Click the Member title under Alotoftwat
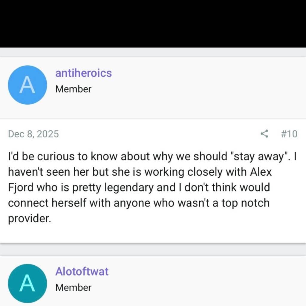 73,287
